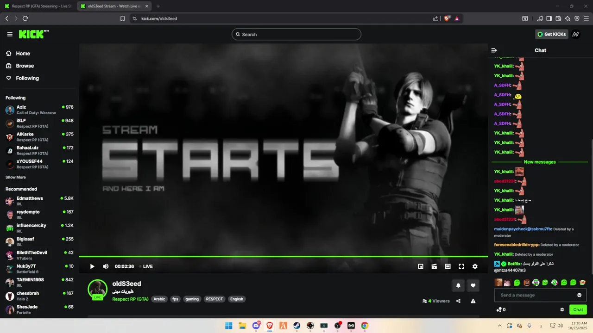Create a clip of the stream
This screenshot has width=593, height=333.
click(434, 266)
